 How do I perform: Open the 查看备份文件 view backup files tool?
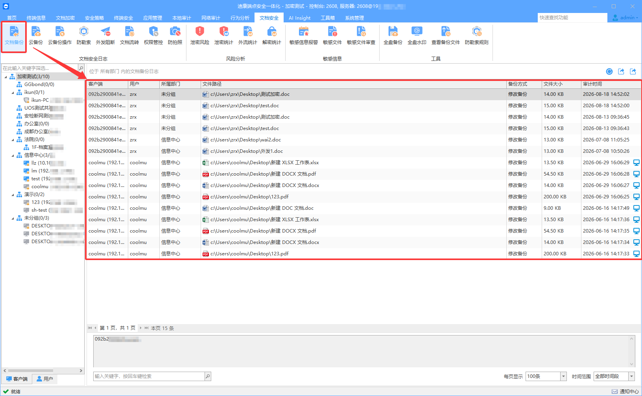point(446,35)
